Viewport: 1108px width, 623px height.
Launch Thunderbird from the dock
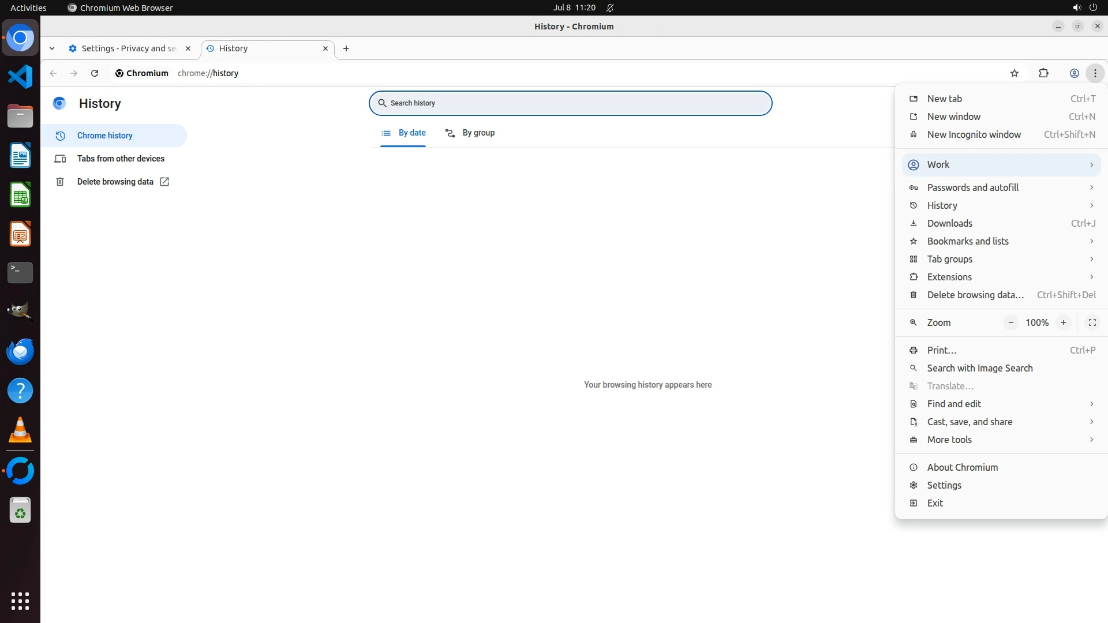(20, 351)
